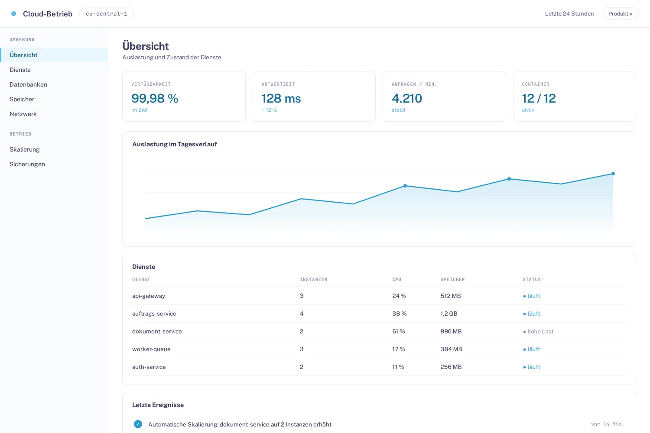Click the CPU column header
Image resolution: width=650 pixels, height=433 pixels.
(397, 280)
